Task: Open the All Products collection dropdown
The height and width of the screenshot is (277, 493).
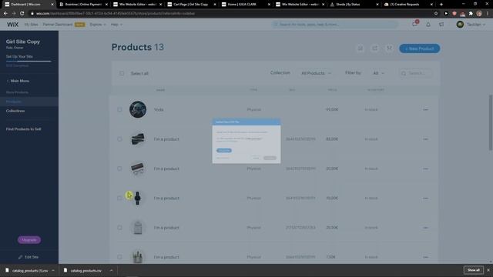Action: (x=316, y=73)
